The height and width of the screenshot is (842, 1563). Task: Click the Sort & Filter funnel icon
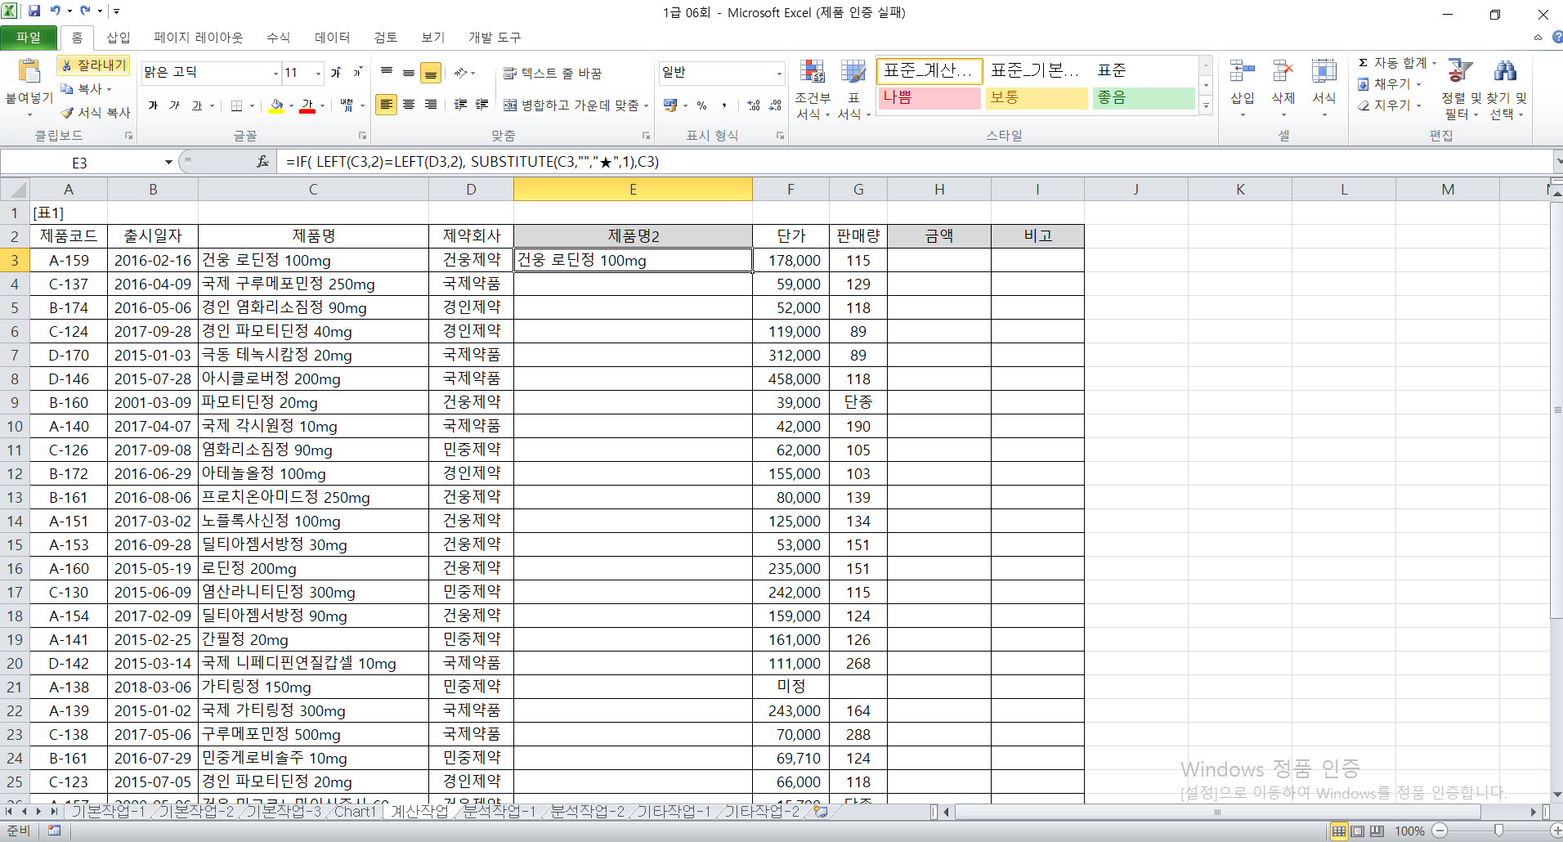click(1459, 72)
